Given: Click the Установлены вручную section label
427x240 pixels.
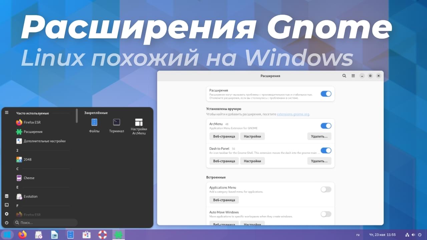Looking at the screenshot, I should tap(224, 109).
